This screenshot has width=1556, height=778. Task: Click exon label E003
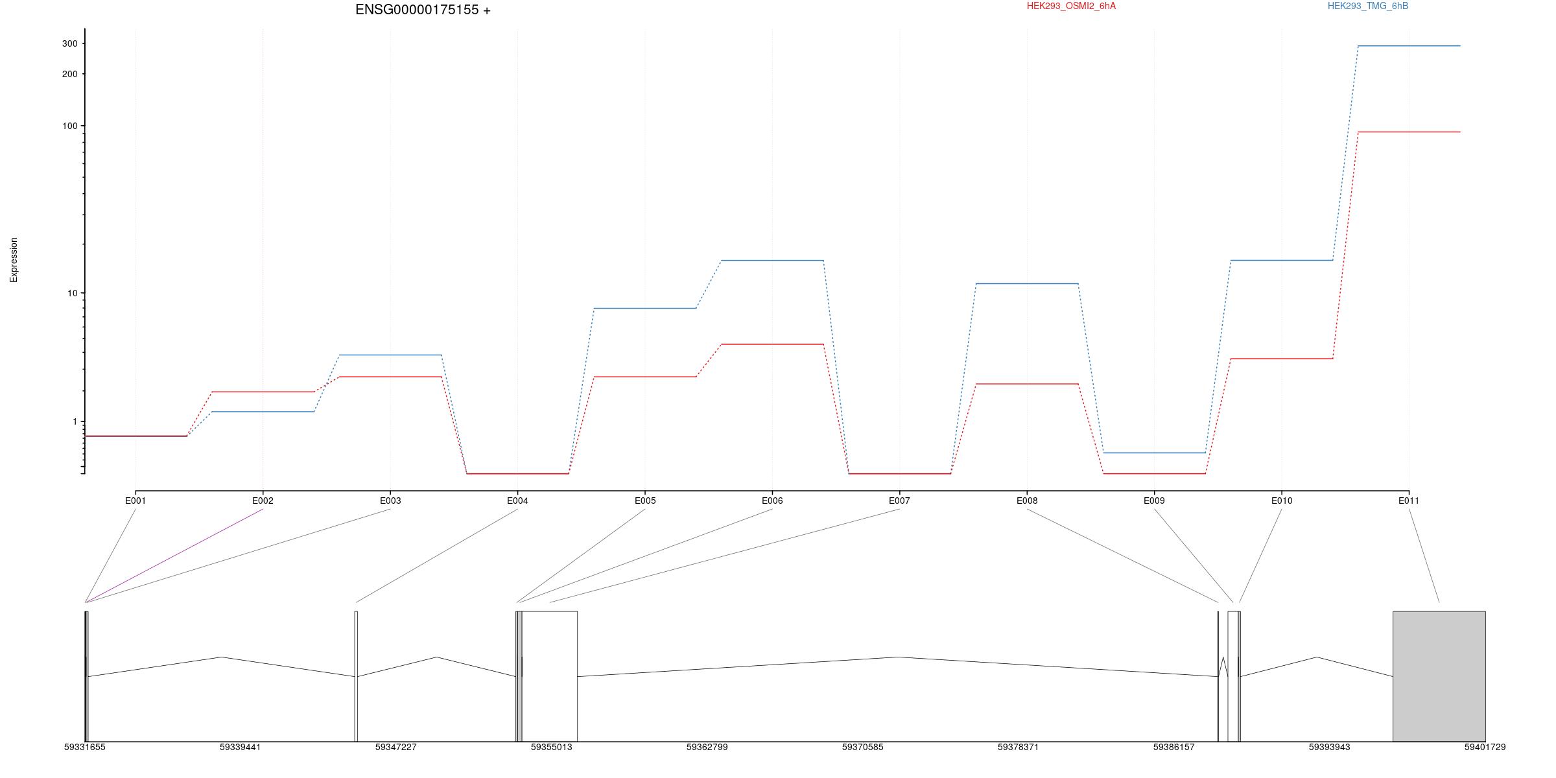pos(390,501)
